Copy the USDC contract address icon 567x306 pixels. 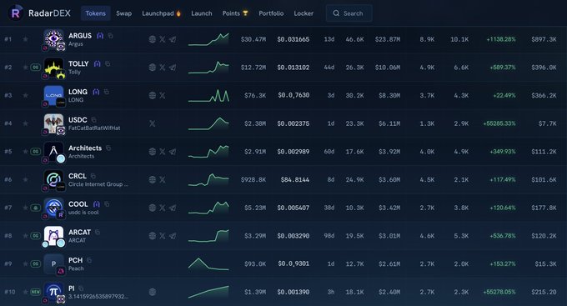(94, 120)
